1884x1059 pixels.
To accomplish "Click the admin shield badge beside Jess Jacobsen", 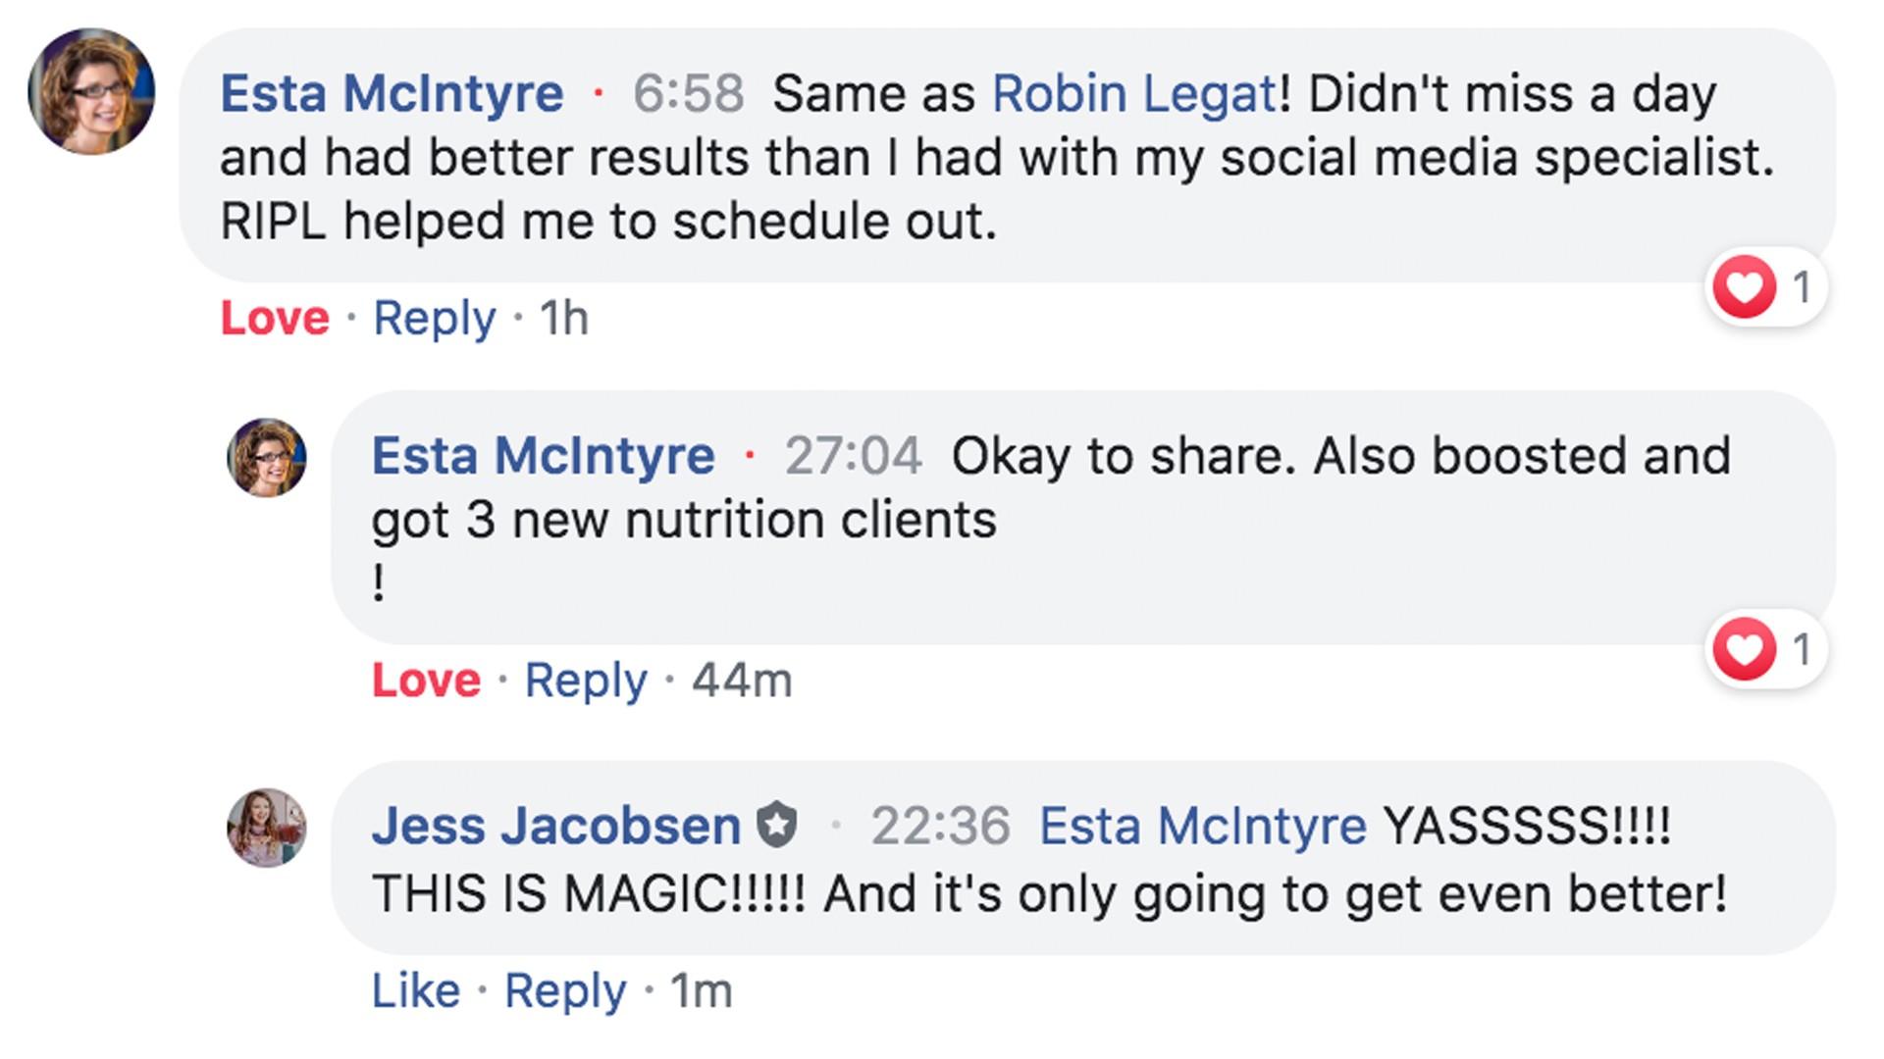I will coord(777,826).
